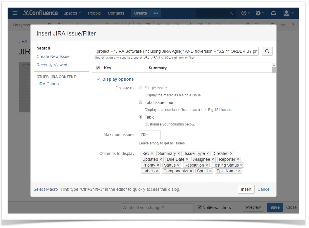
Task: Select the Table display option
Action: coord(141,117)
